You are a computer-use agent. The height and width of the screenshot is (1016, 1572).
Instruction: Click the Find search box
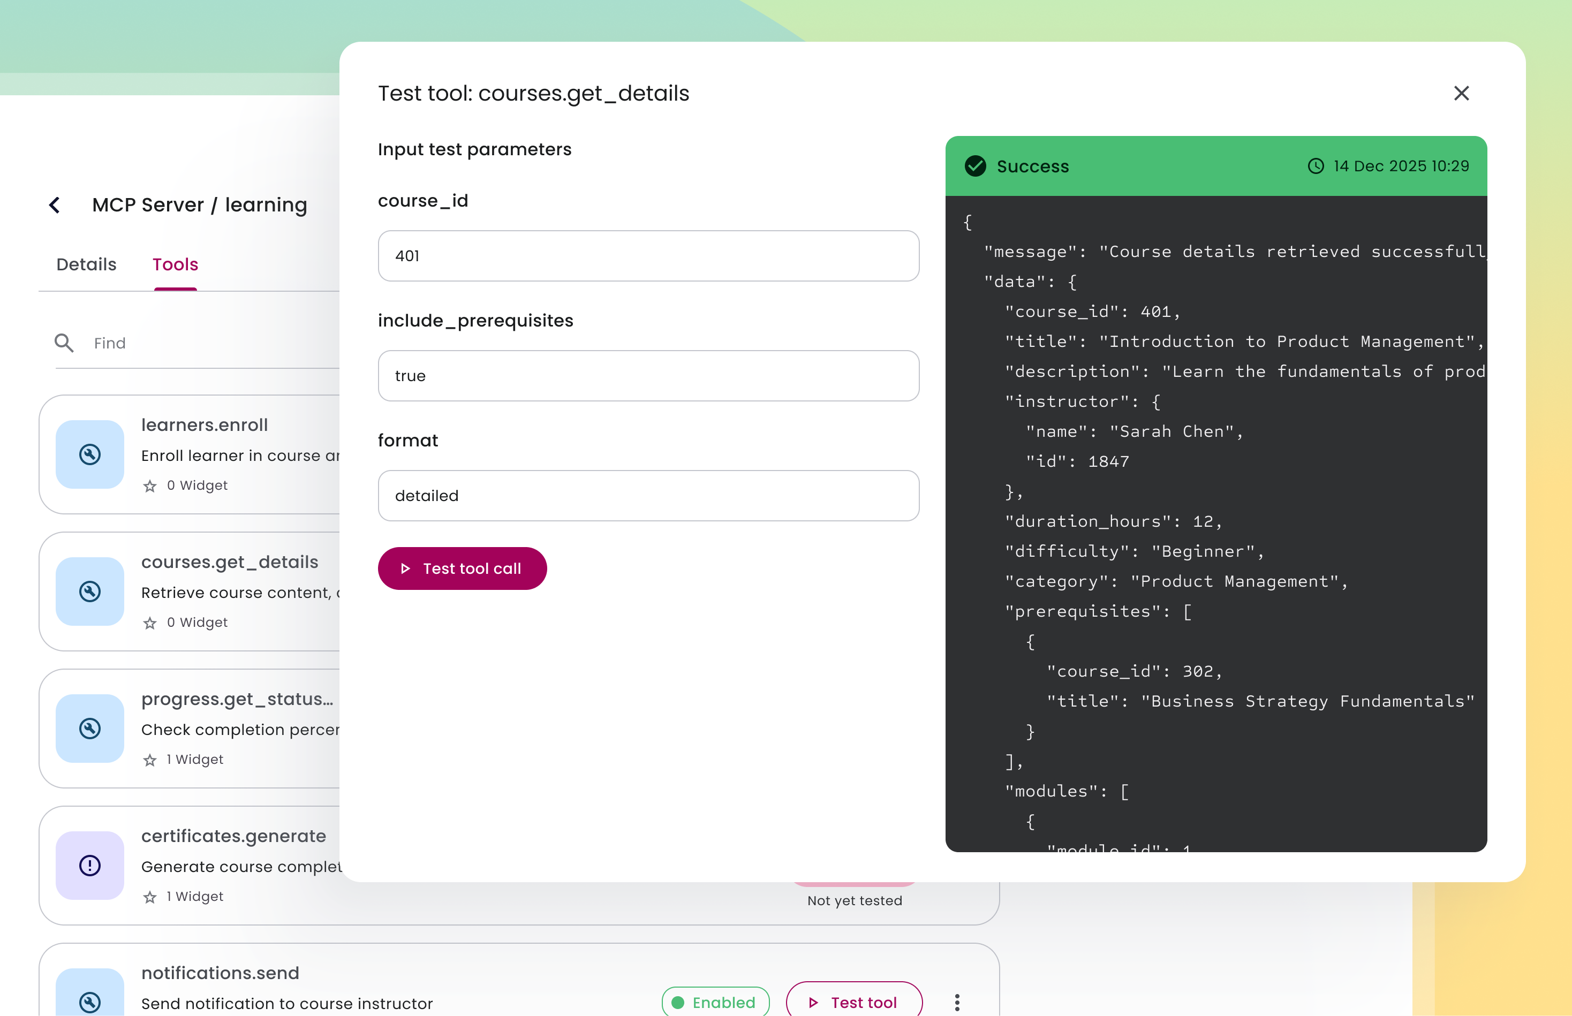211,343
